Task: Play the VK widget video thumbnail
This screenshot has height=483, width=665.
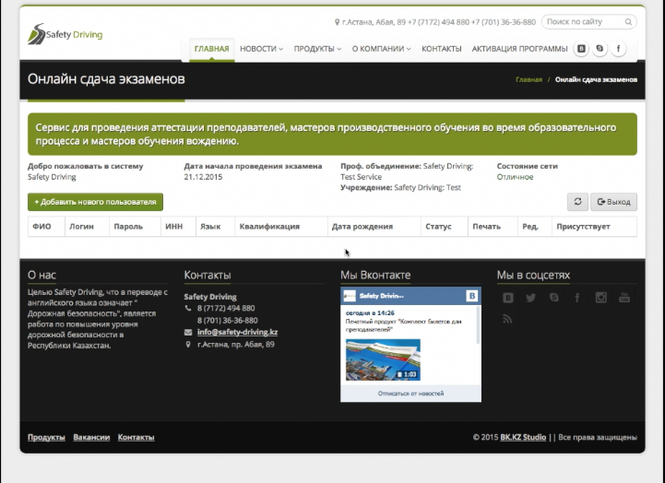Action: (x=383, y=359)
